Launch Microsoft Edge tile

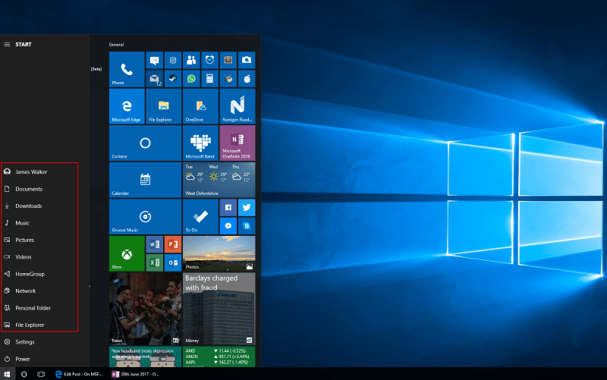127,106
